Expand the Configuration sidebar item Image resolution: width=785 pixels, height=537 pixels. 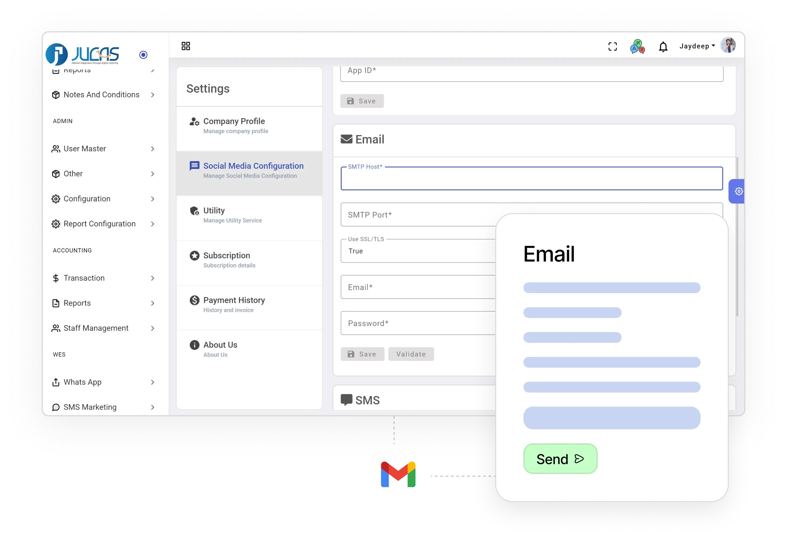point(87,199)
